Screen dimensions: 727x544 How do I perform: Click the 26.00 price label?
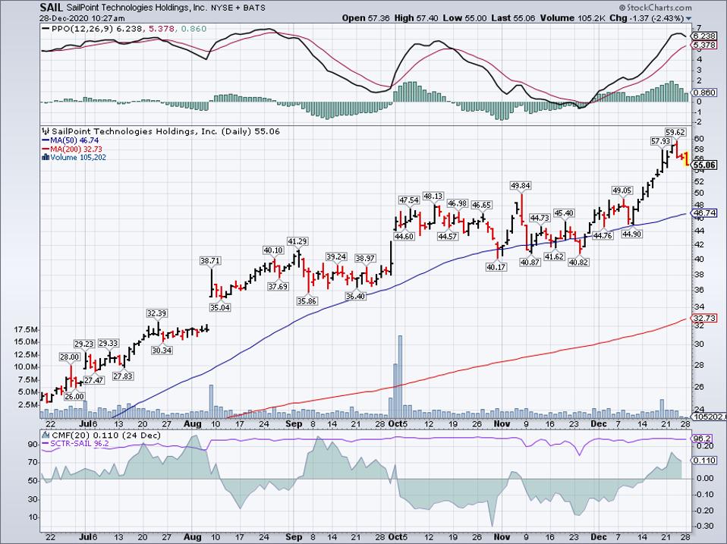click(74, 396)
